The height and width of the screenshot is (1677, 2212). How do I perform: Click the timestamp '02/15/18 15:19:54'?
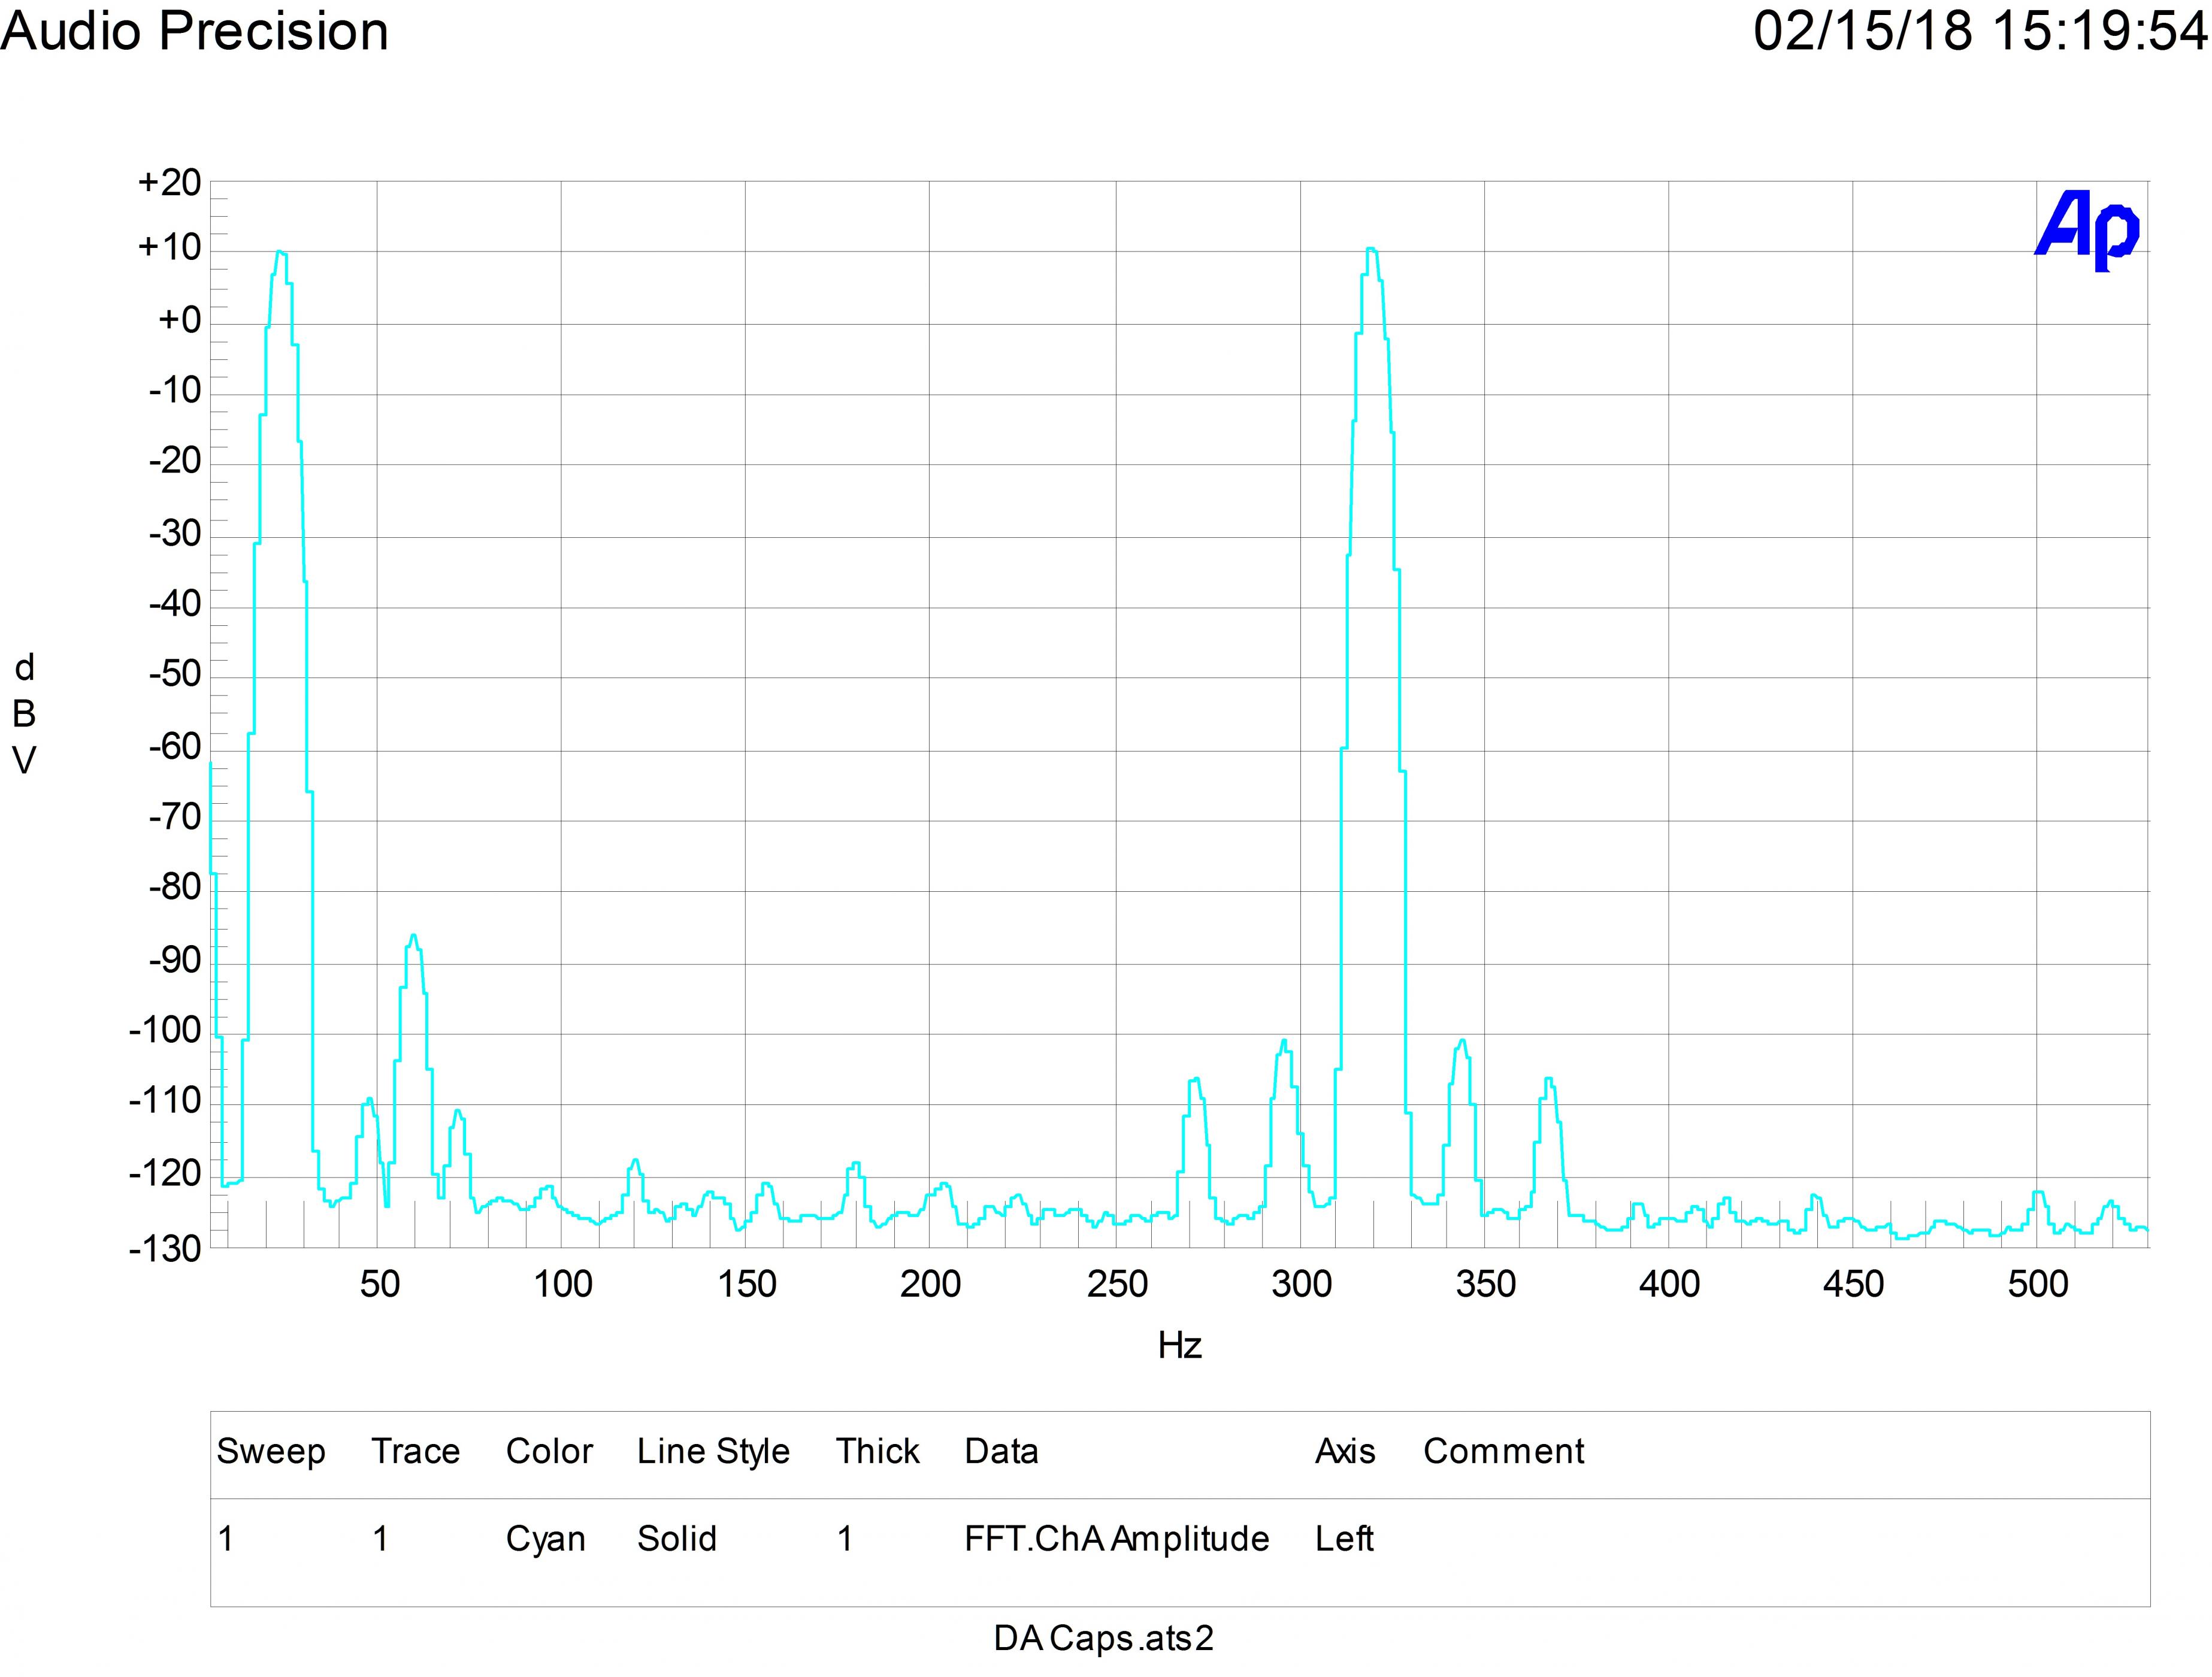(1981, 31)
